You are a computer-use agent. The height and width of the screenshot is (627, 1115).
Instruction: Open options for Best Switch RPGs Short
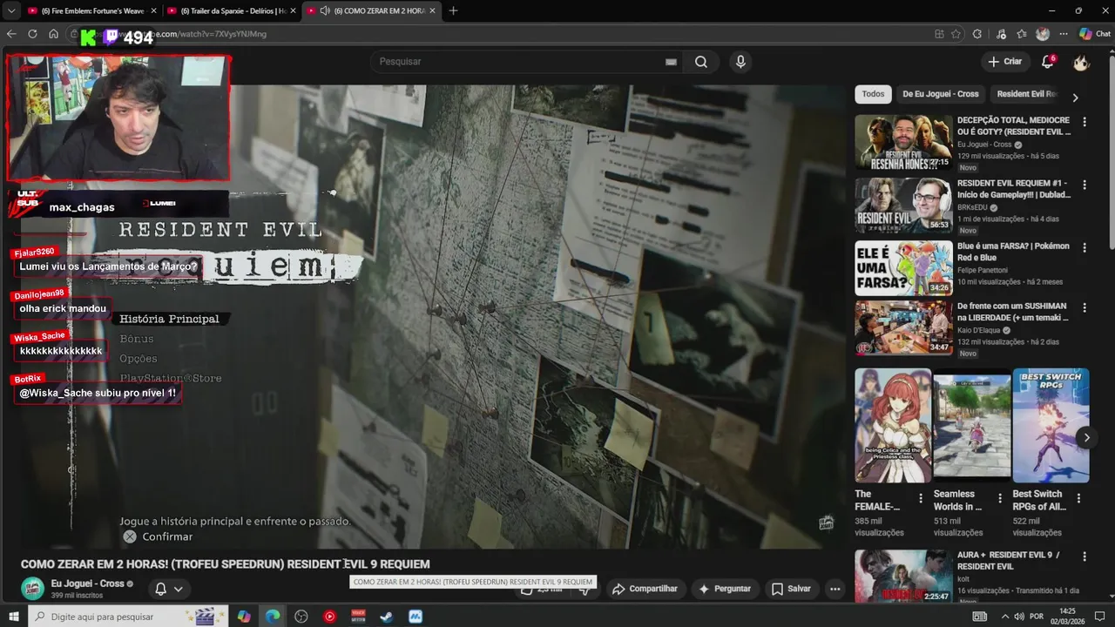coord(1078,499)
